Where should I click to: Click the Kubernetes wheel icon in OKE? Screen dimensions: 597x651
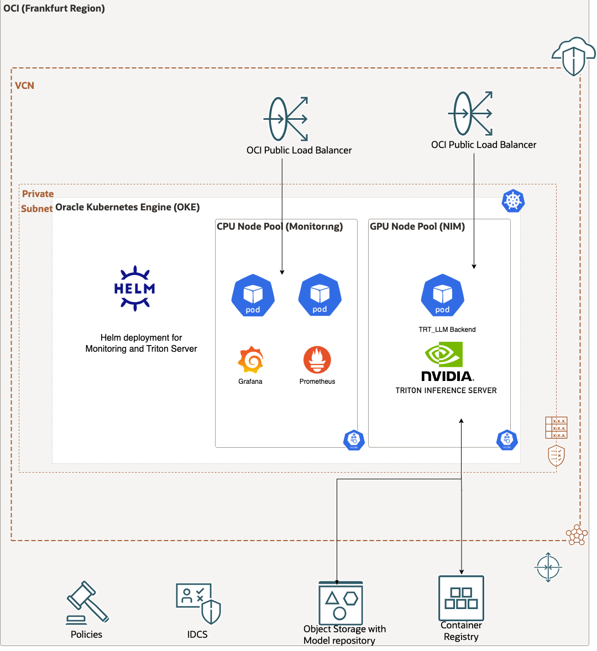pyautogui.click(x=513, y=201)
